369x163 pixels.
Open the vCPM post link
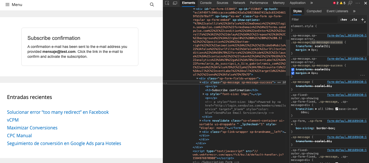pyautogui.click(x=13, y=120)
